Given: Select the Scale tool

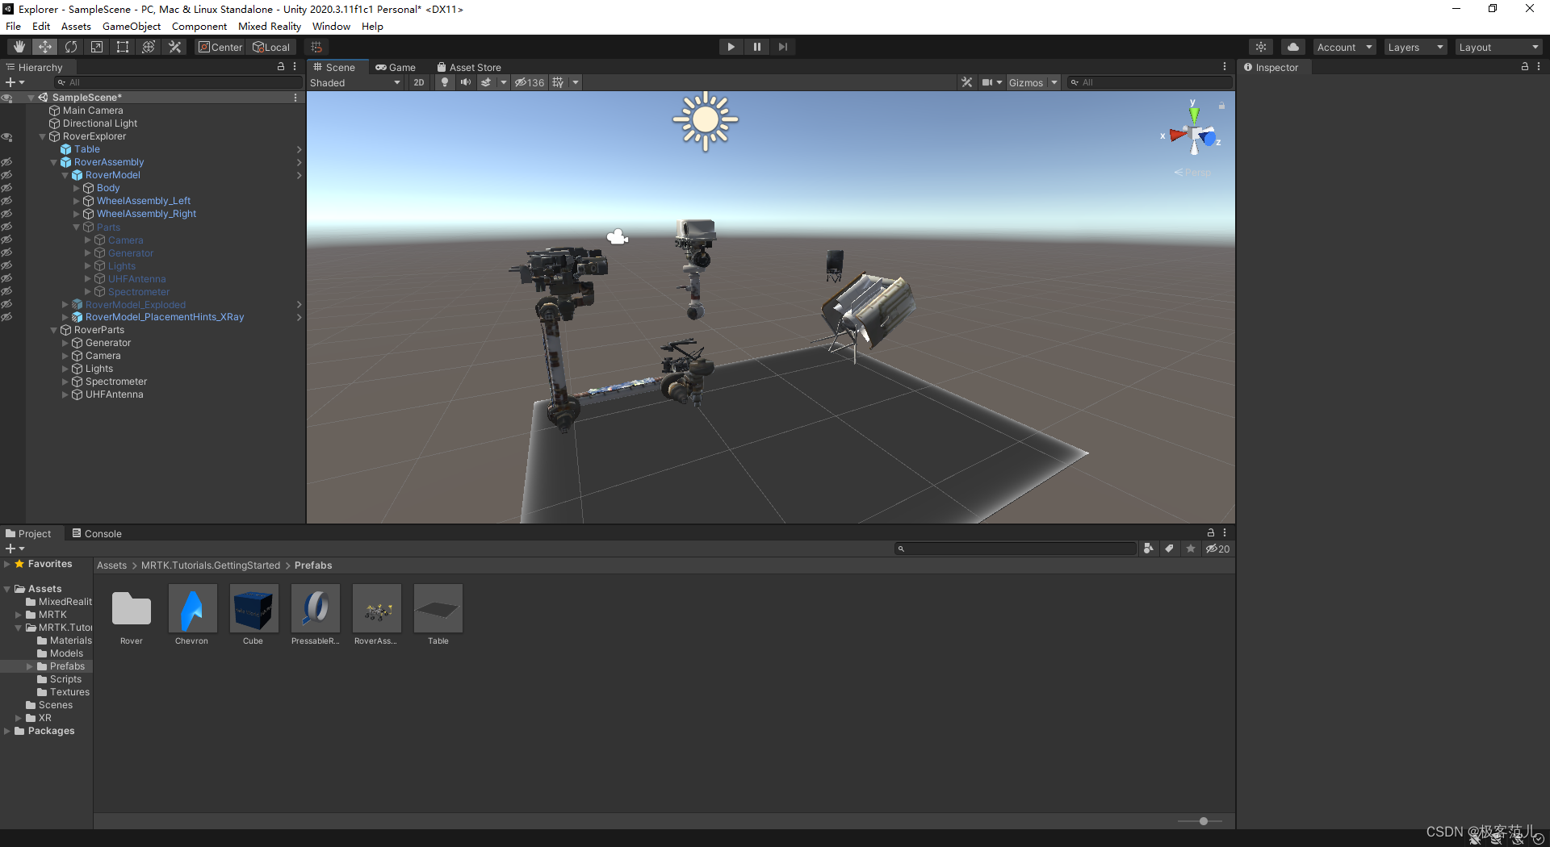Looking at the screenshot, I should point(97,47).
